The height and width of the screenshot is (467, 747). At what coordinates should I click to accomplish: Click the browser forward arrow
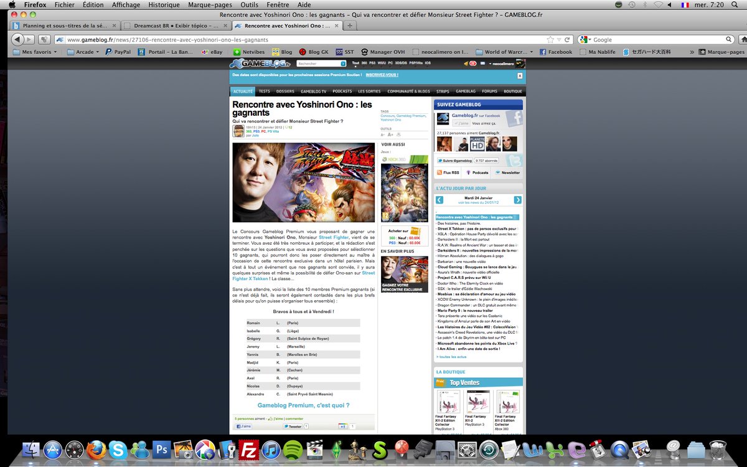[29, 39]
